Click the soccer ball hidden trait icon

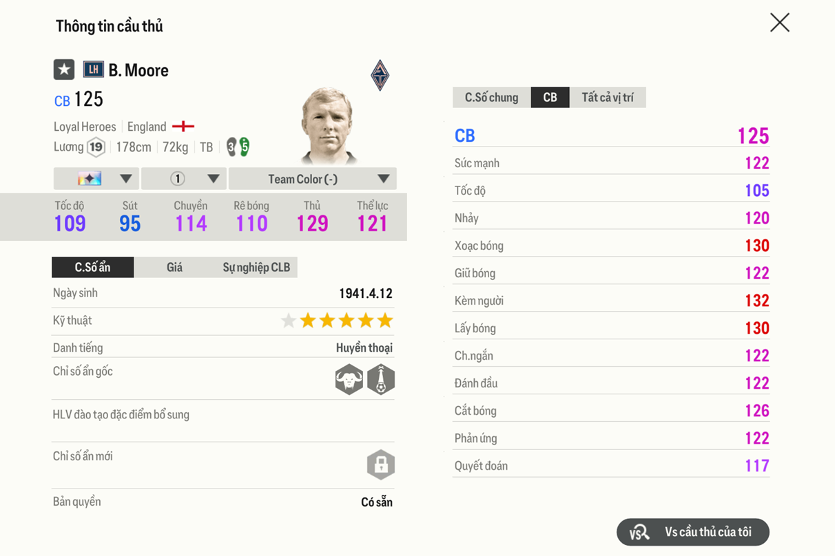pyautogui.click(x=381, y=379)
